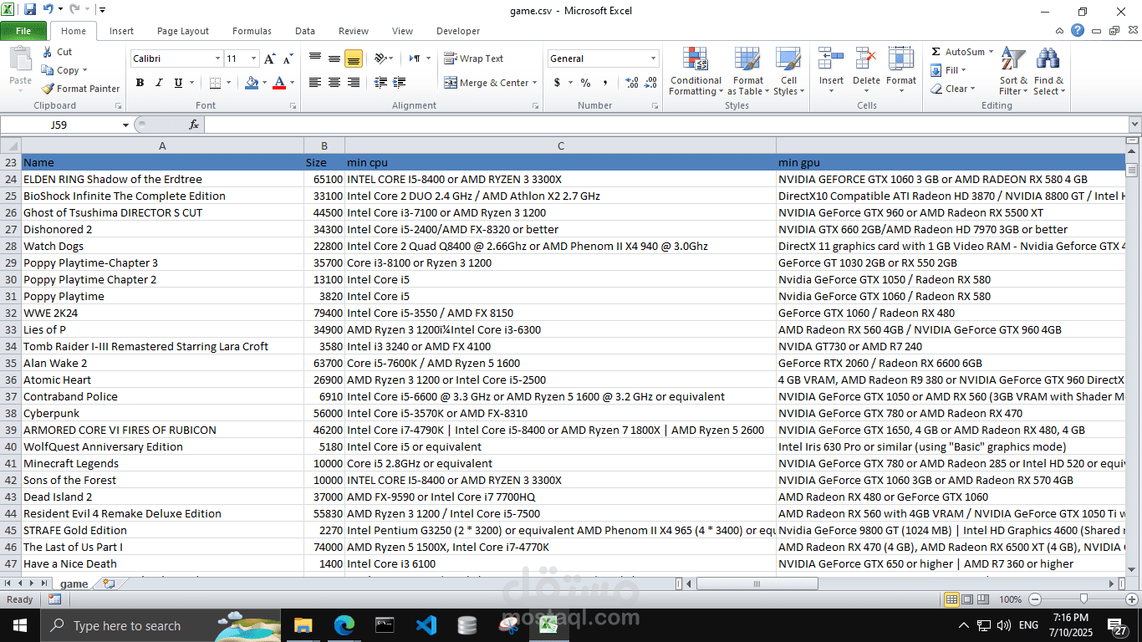Viewport: 1142px width, 642px height.
Task: Align text left
Action: (x=315, y=83)
